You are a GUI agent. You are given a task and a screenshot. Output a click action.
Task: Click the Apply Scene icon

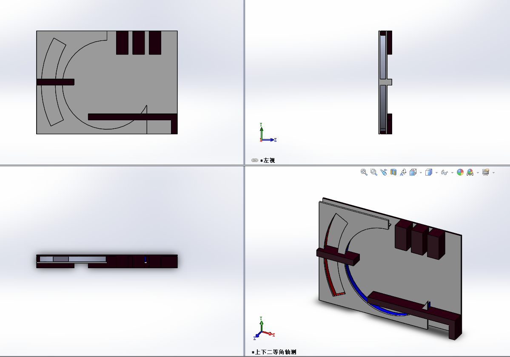click(470, 172)
